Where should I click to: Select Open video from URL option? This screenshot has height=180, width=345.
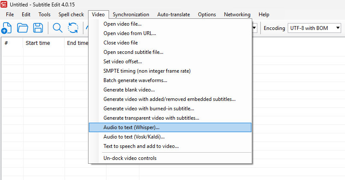point(130,33)
